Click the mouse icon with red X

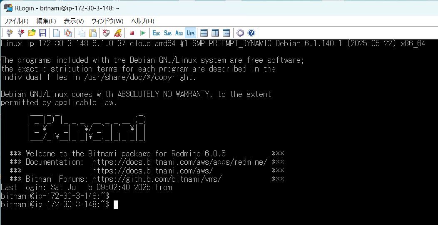[x=107, y=33]
